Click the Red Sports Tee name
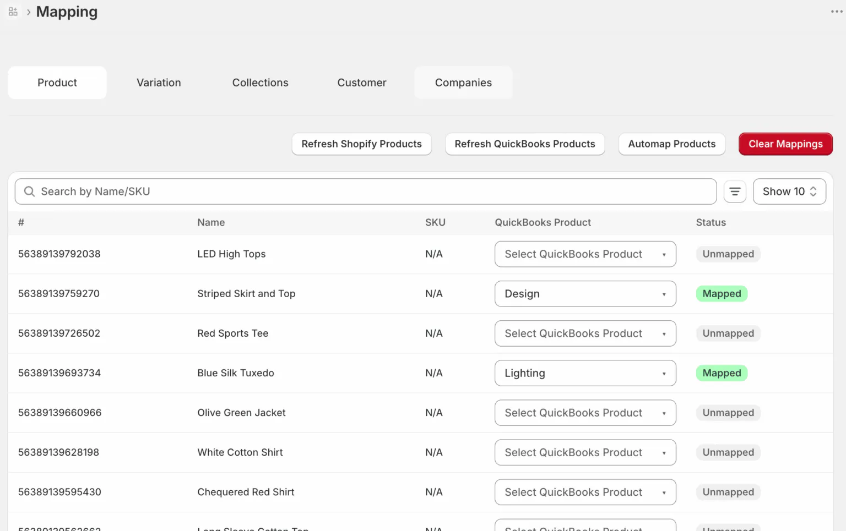This screenshot has width=846, height=531. click(233, 333)
